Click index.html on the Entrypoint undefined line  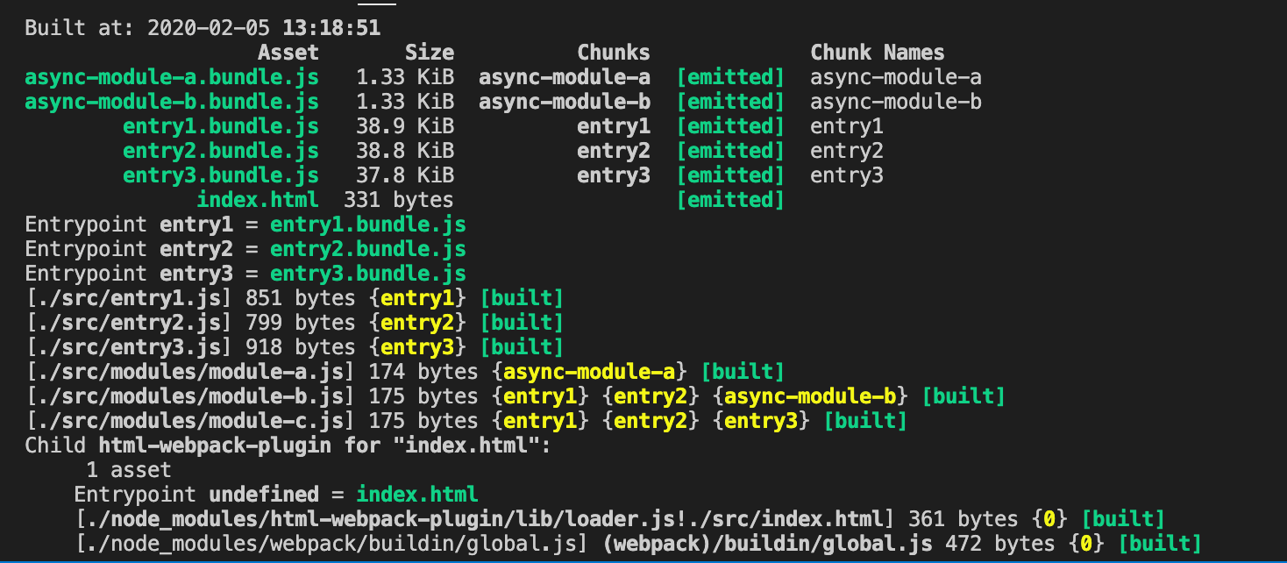[417, 495]
